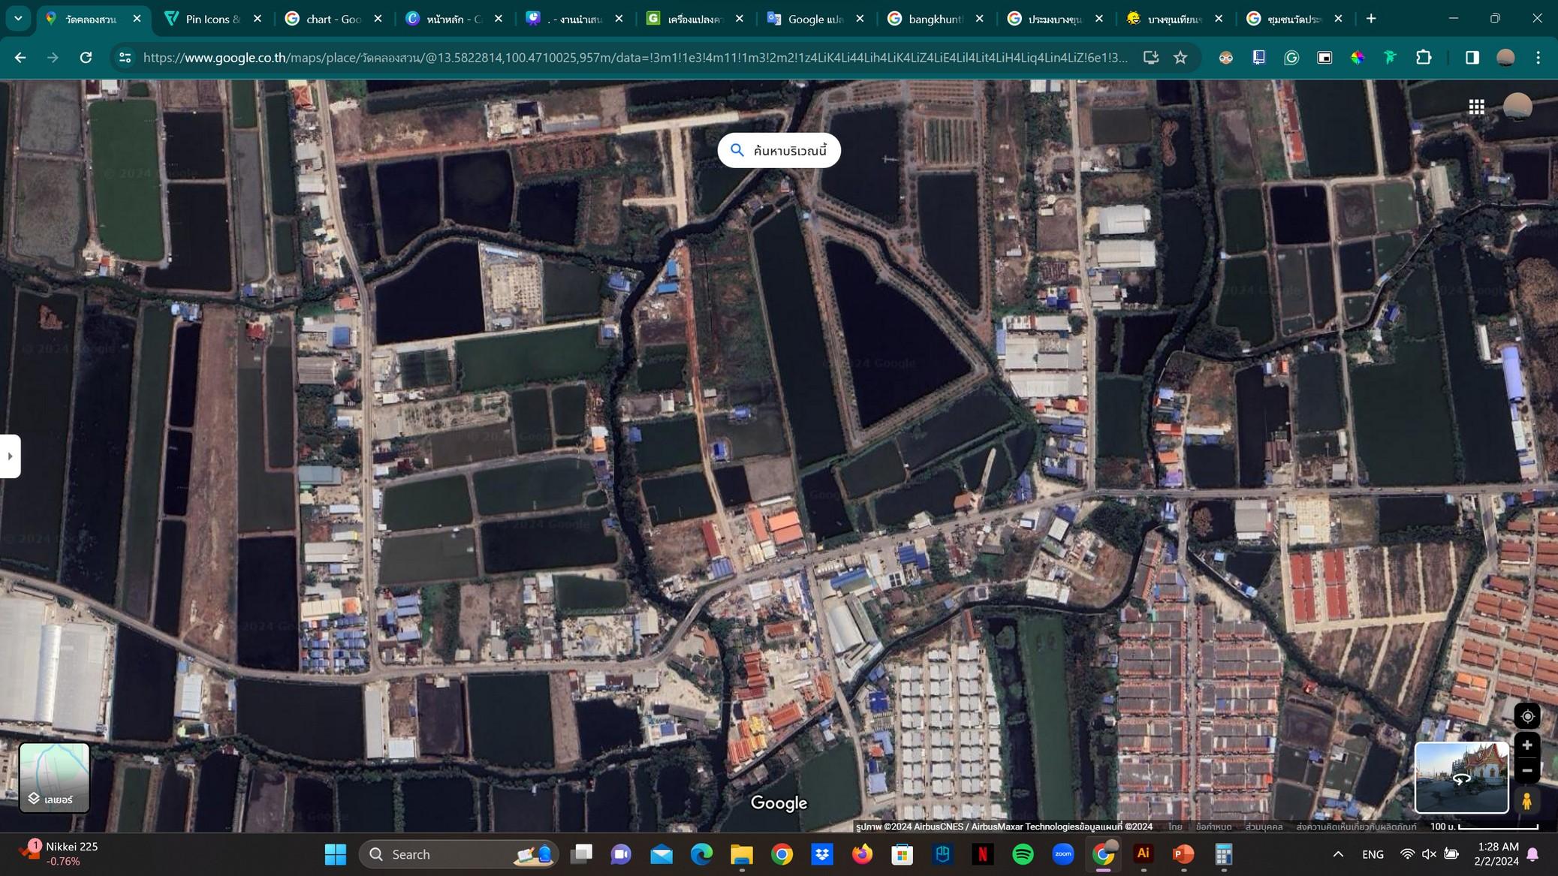Open the tab search dropdown arrow
This screenshot has height=876, width=1558.
[18, 19]
